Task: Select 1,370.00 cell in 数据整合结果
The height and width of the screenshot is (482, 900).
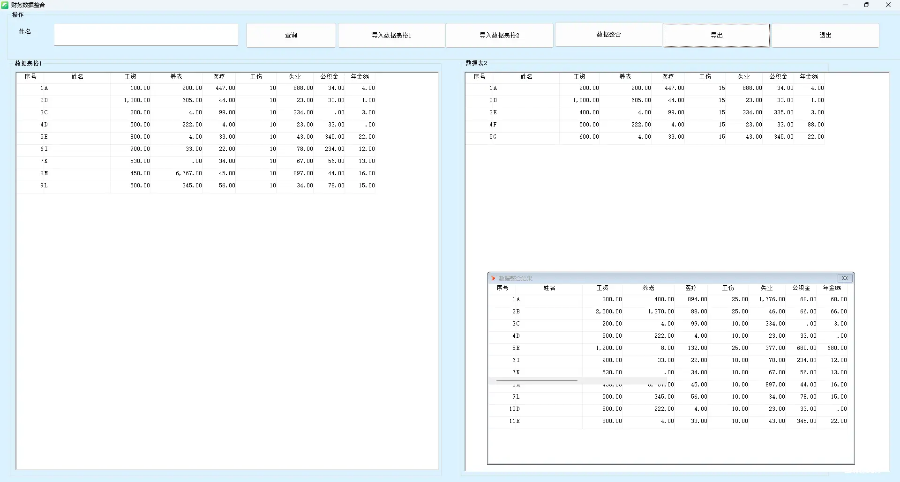Action: [648, 311]
